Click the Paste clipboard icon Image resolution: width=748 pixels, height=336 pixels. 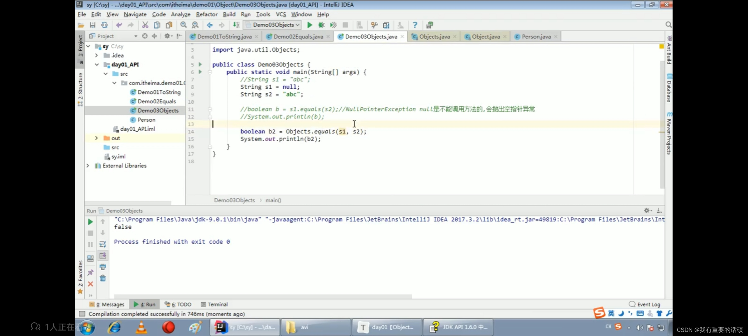169,25
